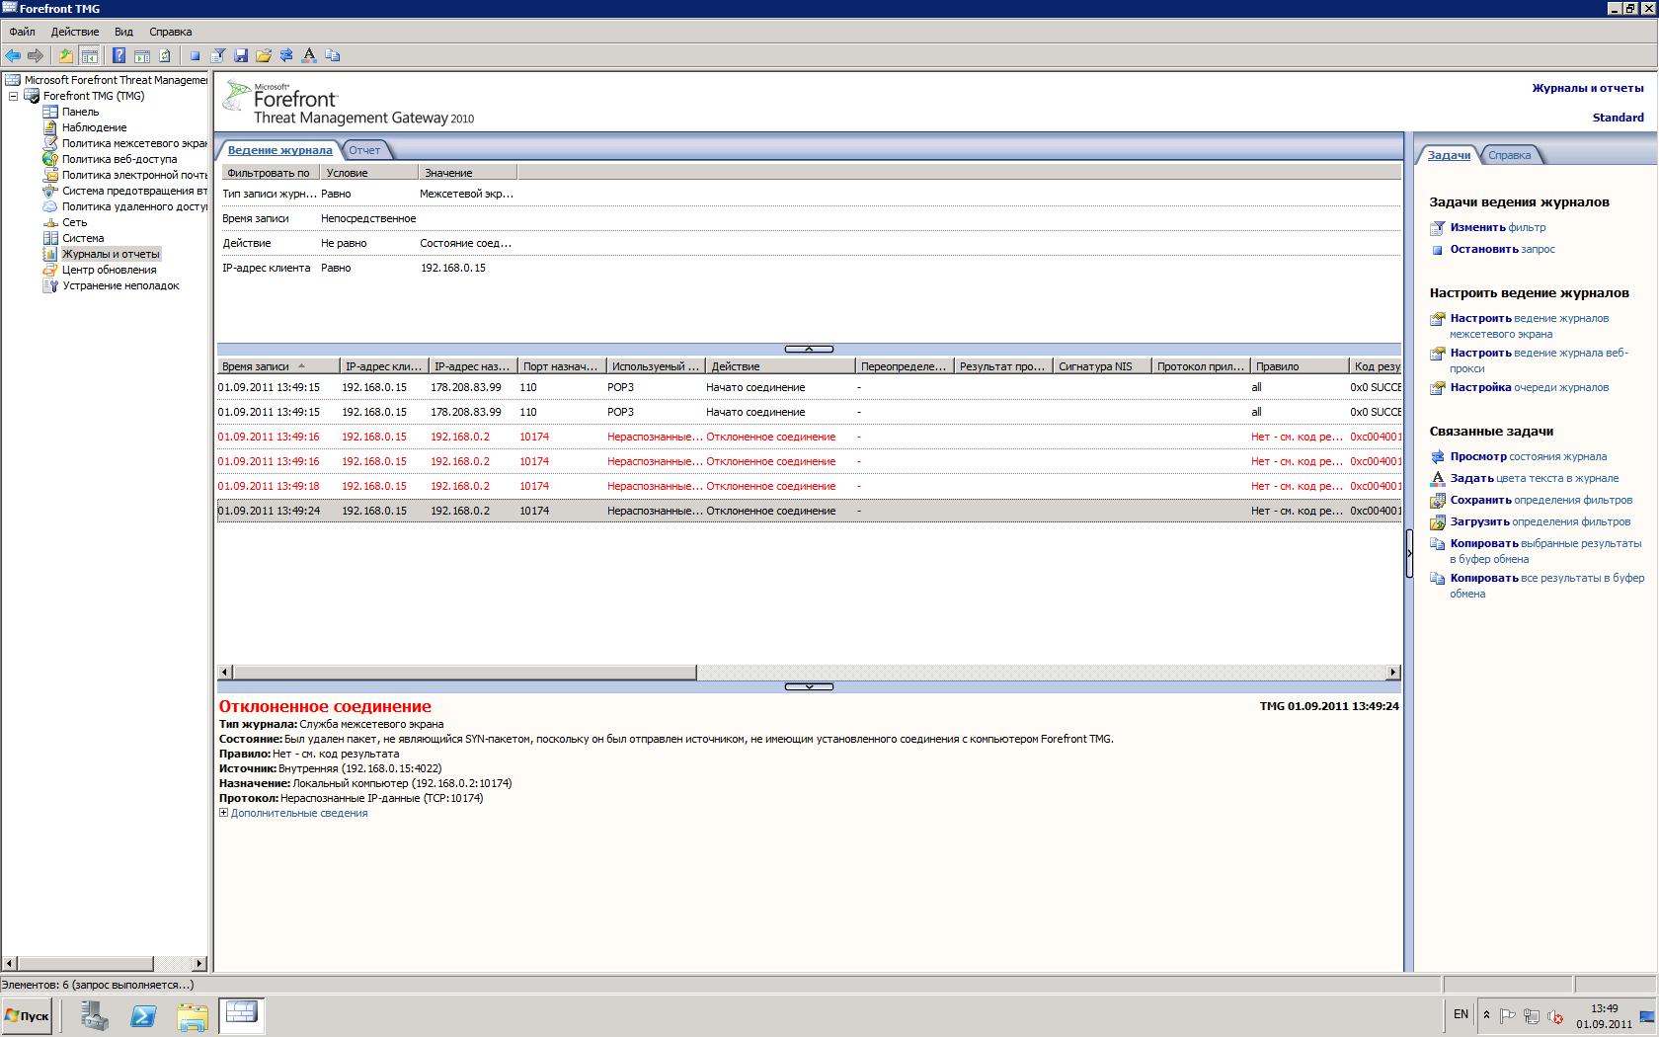
Task: Collapse the Forefront TMG (TMG) tree node
Action: tap(13, 96)
